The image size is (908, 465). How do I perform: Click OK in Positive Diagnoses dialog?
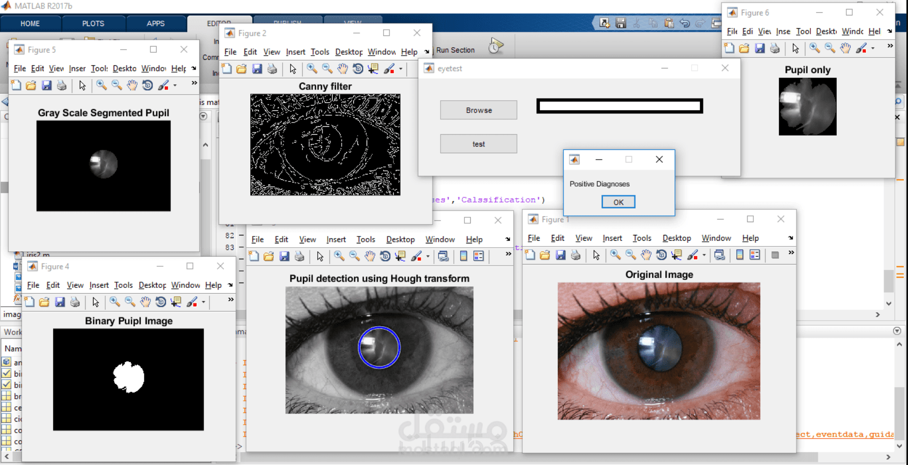point(618,202)
